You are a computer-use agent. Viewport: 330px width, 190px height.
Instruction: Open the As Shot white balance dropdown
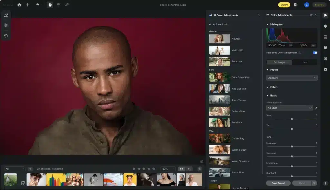point(289,108)
